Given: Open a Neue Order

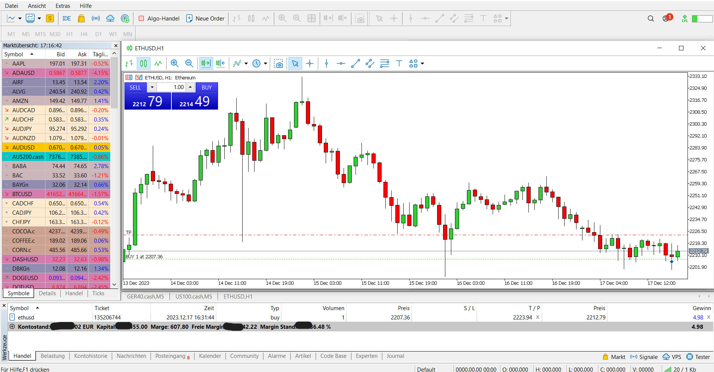Looking at the screenshot, I should click(205, 18).
